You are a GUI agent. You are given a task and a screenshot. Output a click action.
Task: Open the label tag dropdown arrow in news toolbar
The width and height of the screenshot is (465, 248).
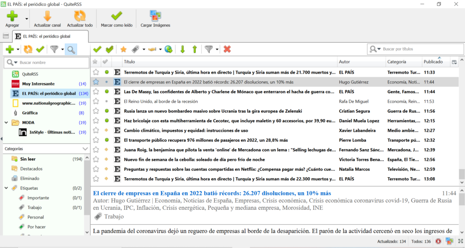tap(144, 49)
